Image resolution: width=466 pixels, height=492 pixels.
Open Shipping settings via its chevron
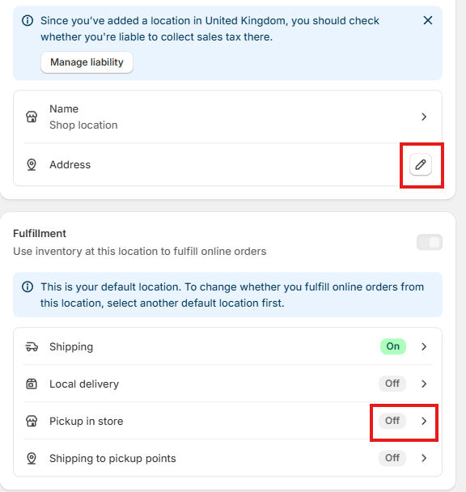[x=424, y=346]
